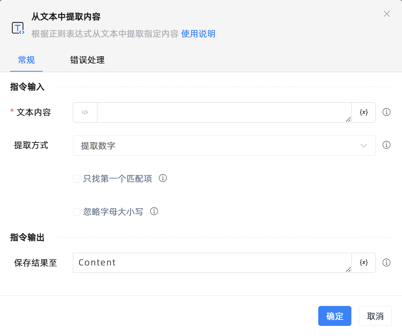Click the text extraction command icon in header
This screenshot has height=336, width=402.
[18, 28]
